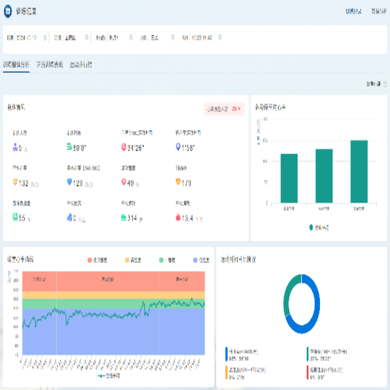
Task: Open the heart rate warning count 25 button
Action: click(224, 109)
